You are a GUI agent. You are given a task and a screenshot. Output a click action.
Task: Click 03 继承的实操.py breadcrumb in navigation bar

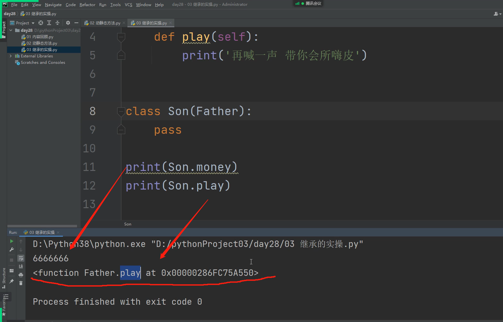coord(38,14)
